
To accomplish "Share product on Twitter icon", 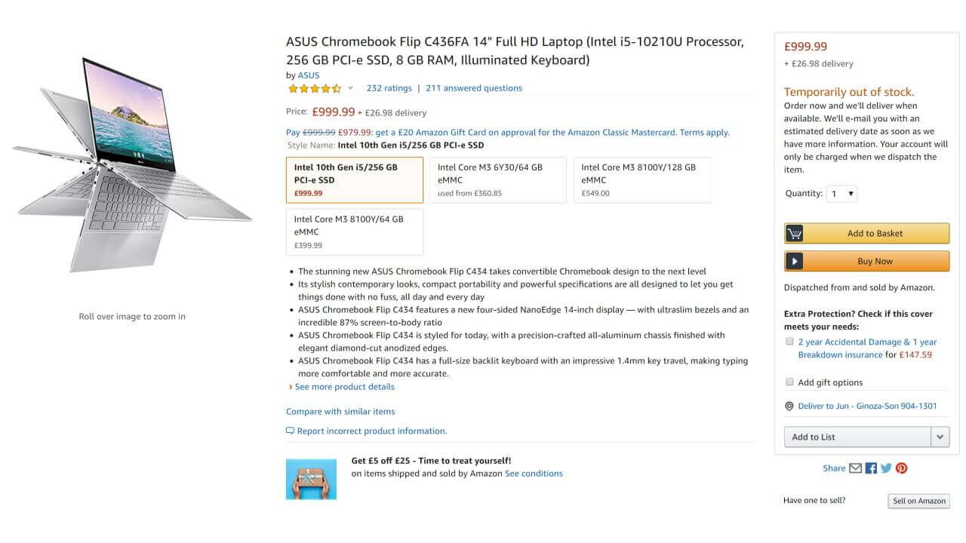I will click(886, 468).
